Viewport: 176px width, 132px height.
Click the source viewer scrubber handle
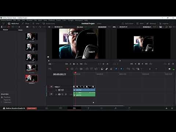pyautogui.click(x=49, y=60)
